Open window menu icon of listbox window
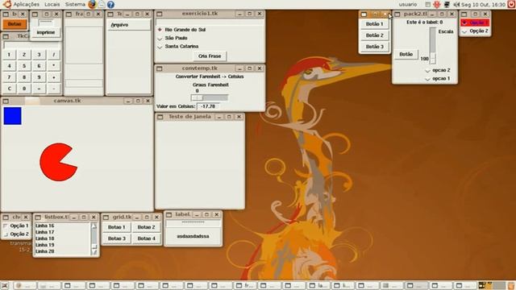Viewport: 516px width, 290px height. 38,217
